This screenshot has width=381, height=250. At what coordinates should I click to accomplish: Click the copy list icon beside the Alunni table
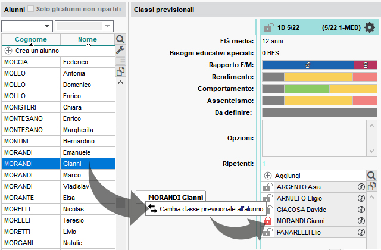tap(120, 71)
